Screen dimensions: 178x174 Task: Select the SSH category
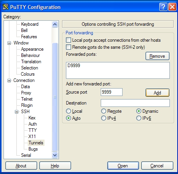pos(25,112)
